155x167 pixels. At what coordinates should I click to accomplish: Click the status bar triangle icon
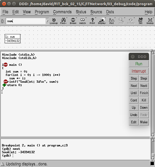pos(2,164)
